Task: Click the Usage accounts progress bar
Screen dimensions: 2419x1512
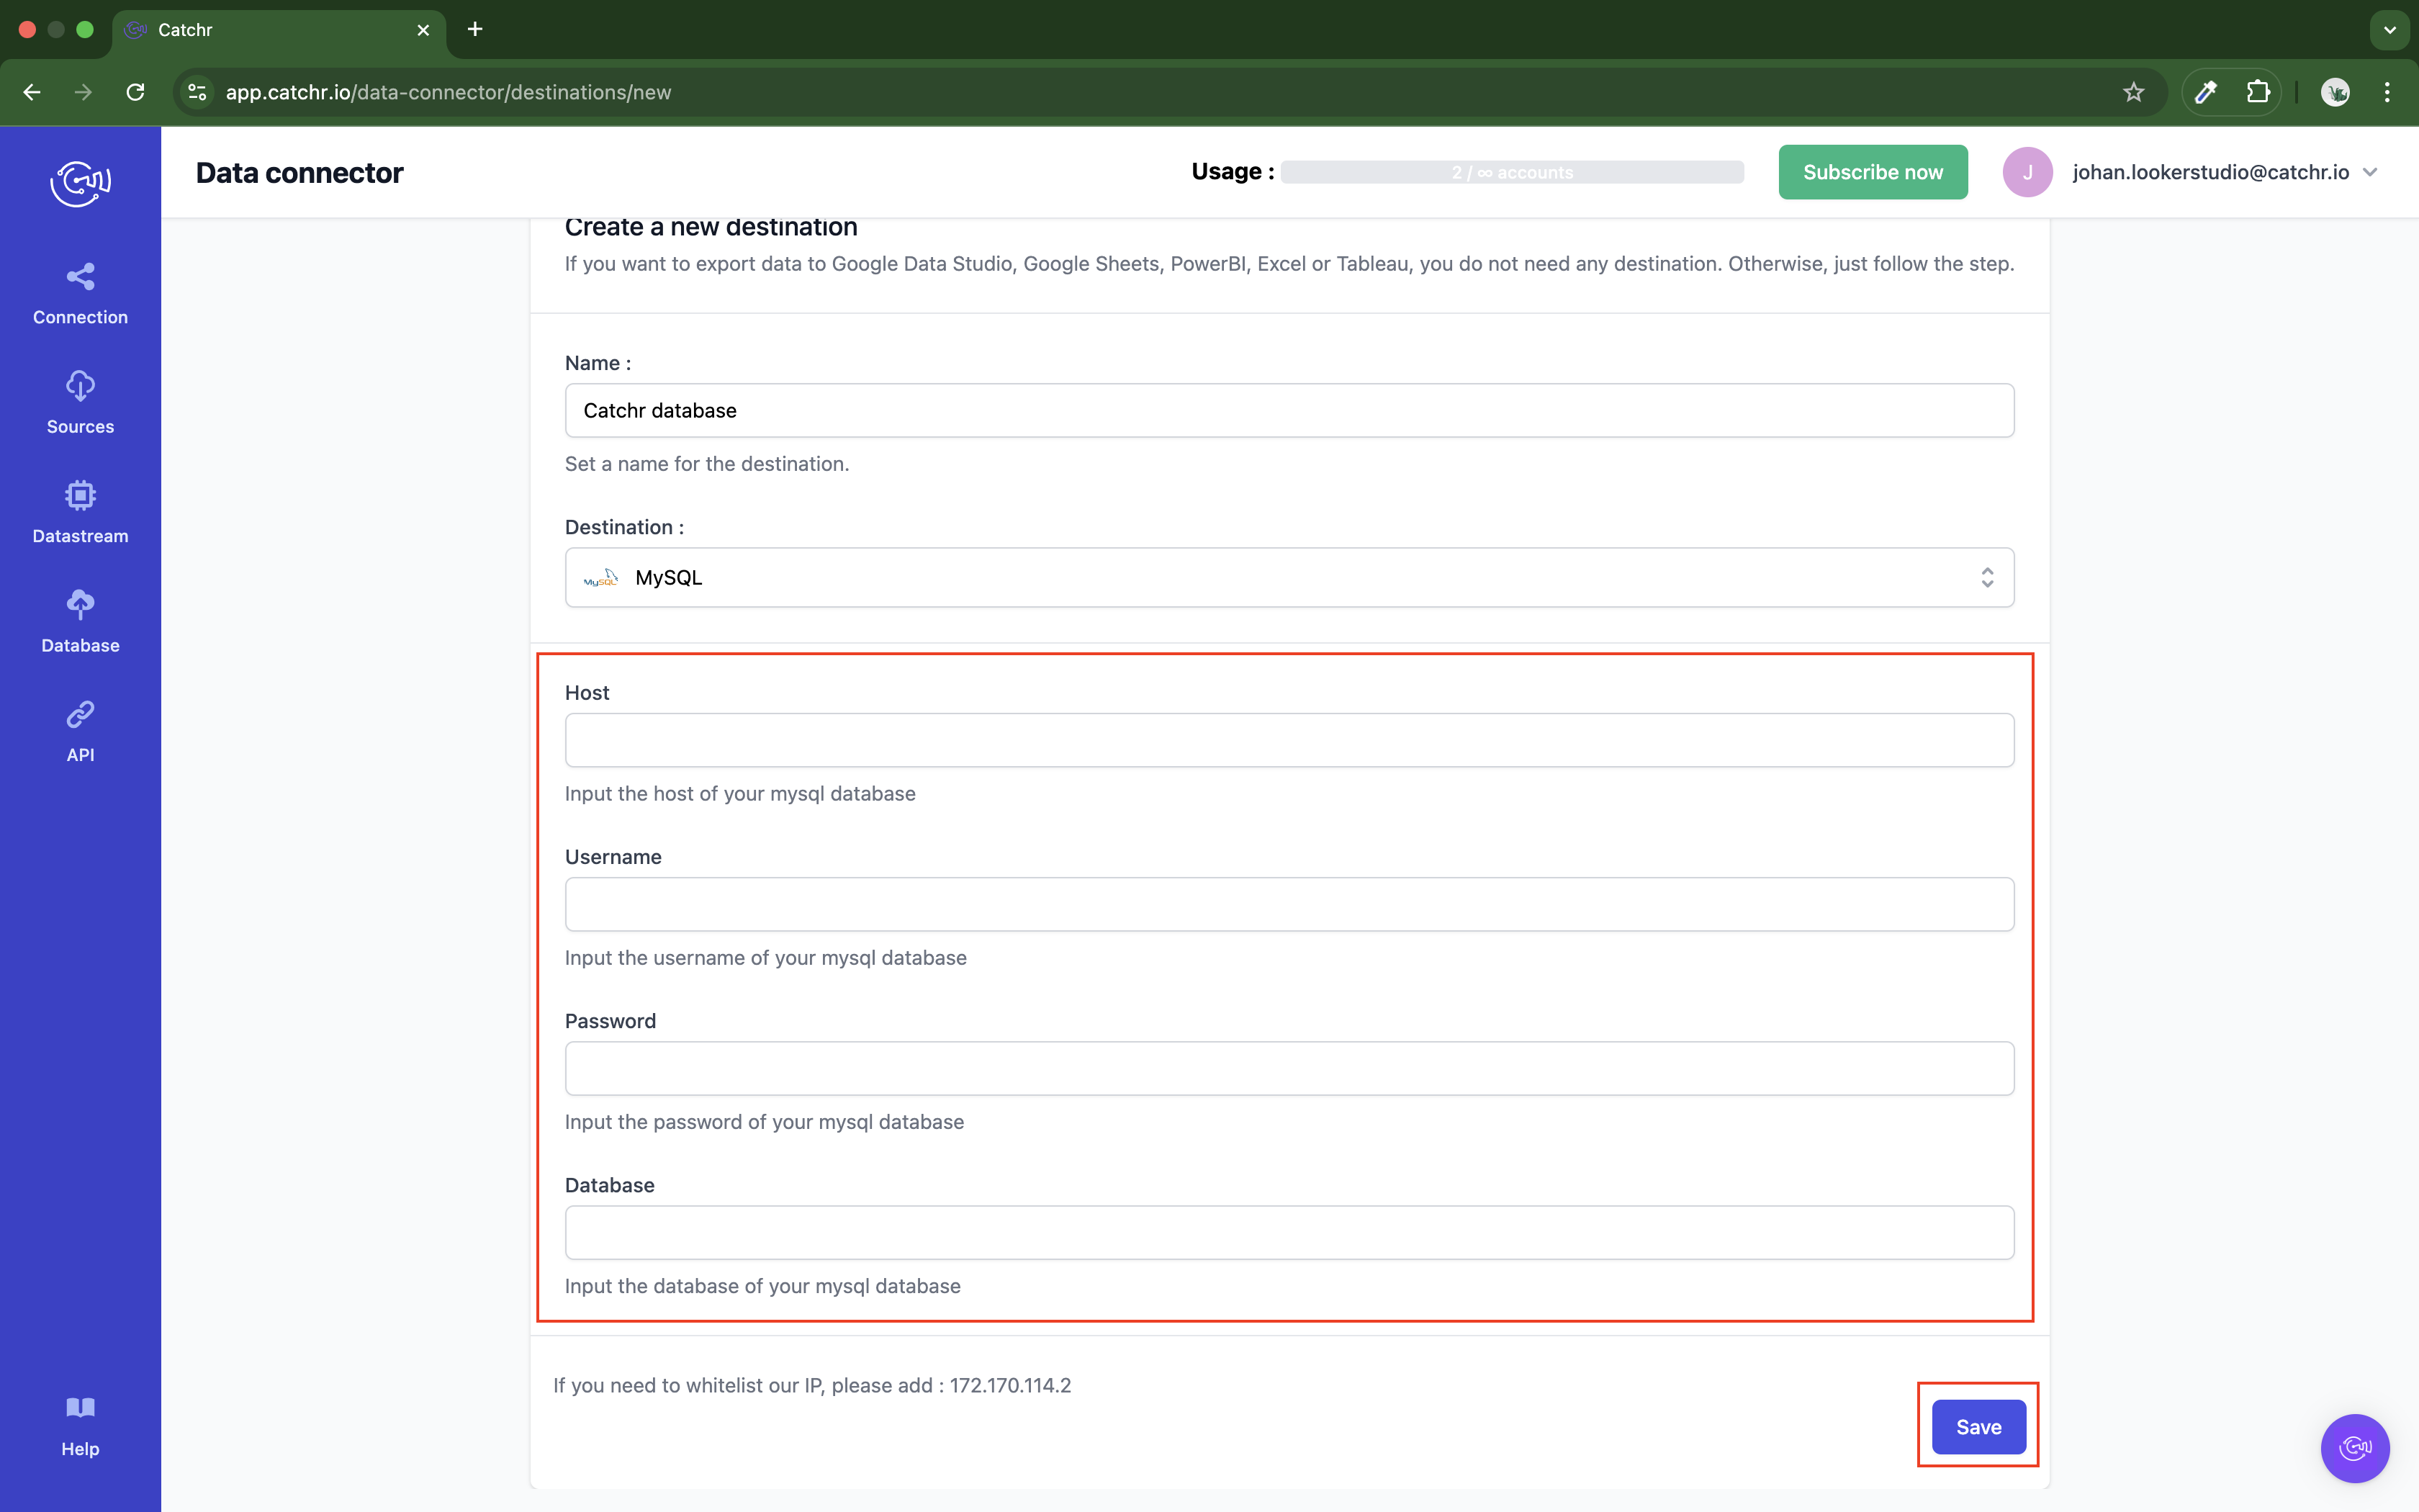Action: coord(1511,172)
